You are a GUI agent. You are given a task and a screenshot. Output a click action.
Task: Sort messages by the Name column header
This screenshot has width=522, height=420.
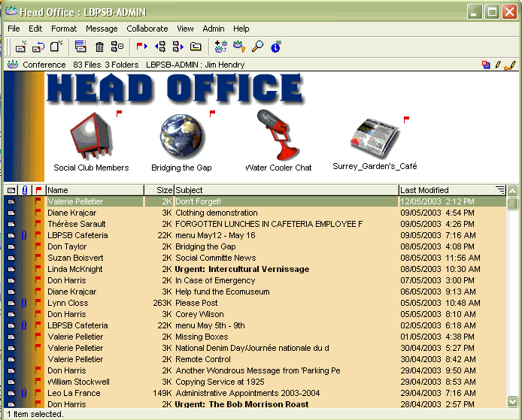pyautogui.click(x=94, y=190)
